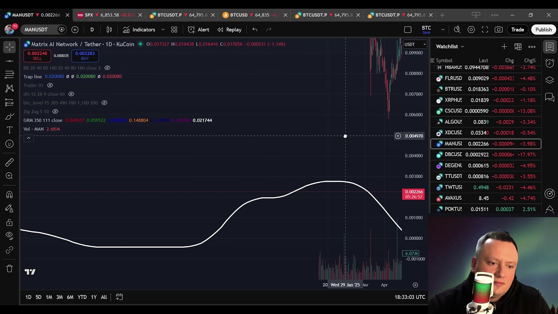Open the chart patterns tool
Viewport: 558px width, 314px height.
pos(10,89)
